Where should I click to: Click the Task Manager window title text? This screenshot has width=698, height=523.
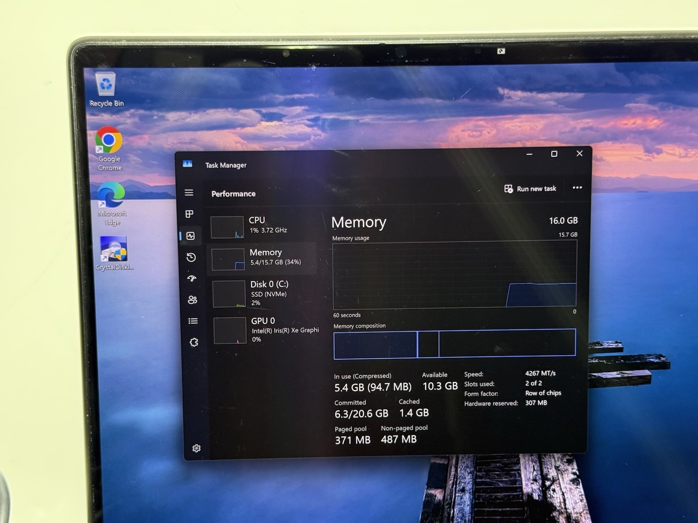pos(226,165)
